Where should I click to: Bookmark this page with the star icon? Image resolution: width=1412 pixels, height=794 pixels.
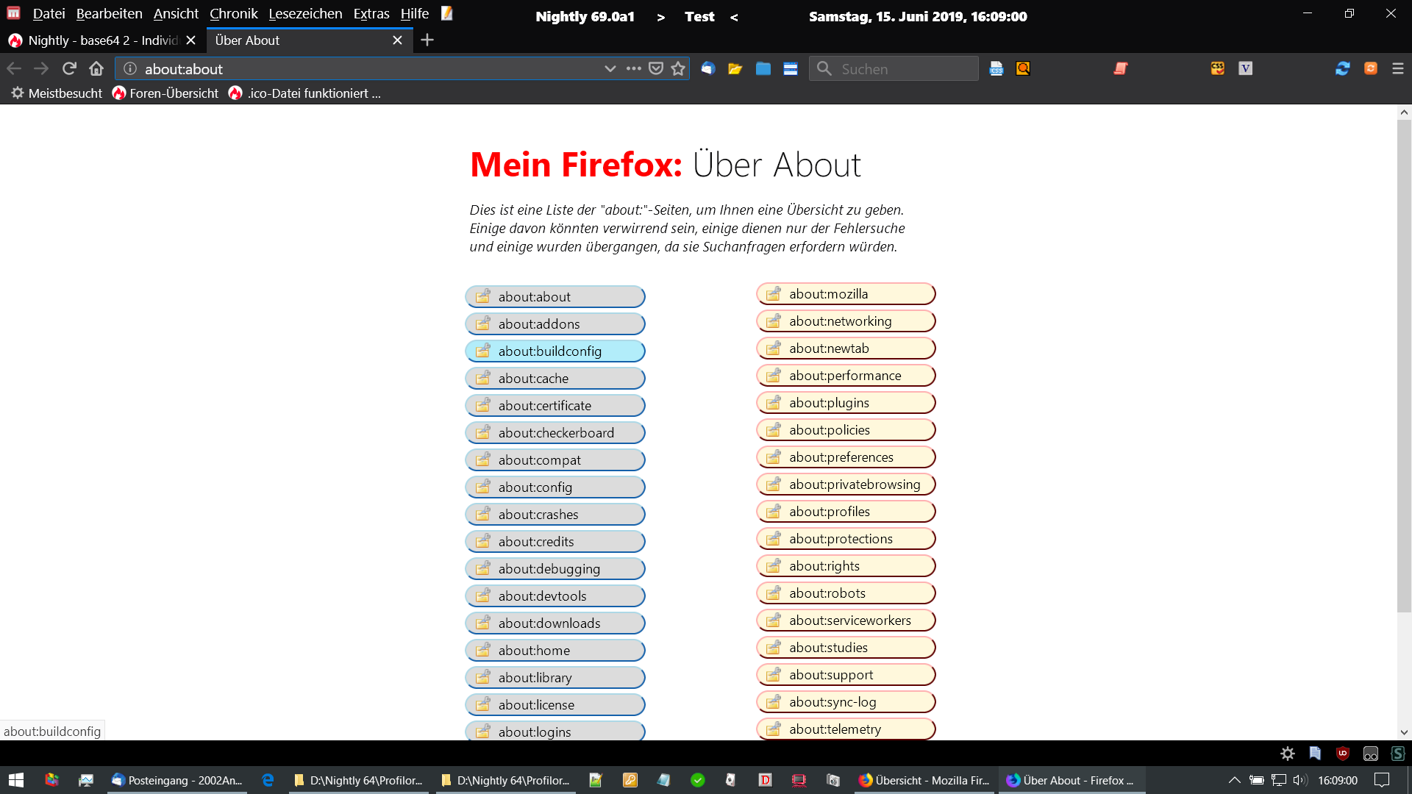(678, 68)
